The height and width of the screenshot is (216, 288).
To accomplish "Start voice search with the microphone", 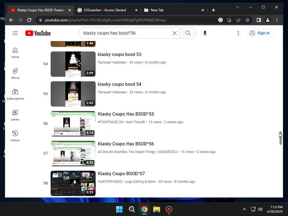I will pos(205,33).
